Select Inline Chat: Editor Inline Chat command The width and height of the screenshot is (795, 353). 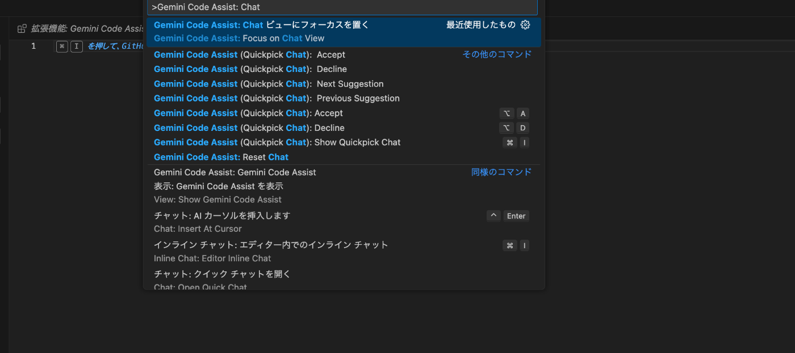[344, 252]
